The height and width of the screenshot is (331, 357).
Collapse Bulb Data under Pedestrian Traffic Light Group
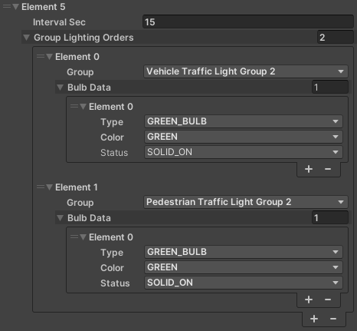60,218
